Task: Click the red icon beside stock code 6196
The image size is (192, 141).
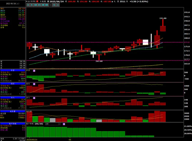Action: tap(37, 2)
